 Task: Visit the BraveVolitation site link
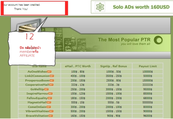pos(37,116)
